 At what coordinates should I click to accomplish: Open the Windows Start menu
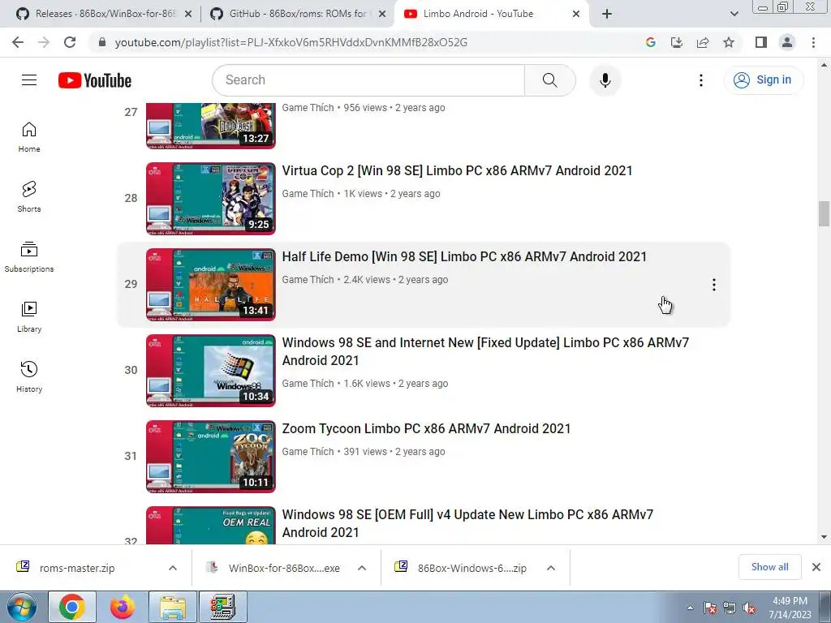[x=22, y=607]
